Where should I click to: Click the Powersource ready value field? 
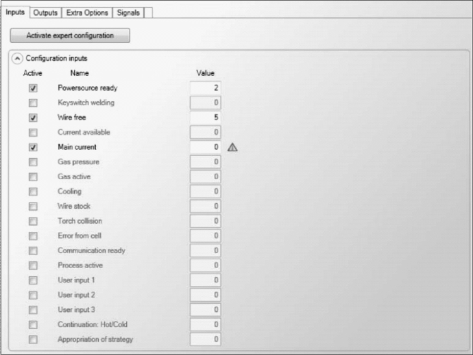(206, 88)
